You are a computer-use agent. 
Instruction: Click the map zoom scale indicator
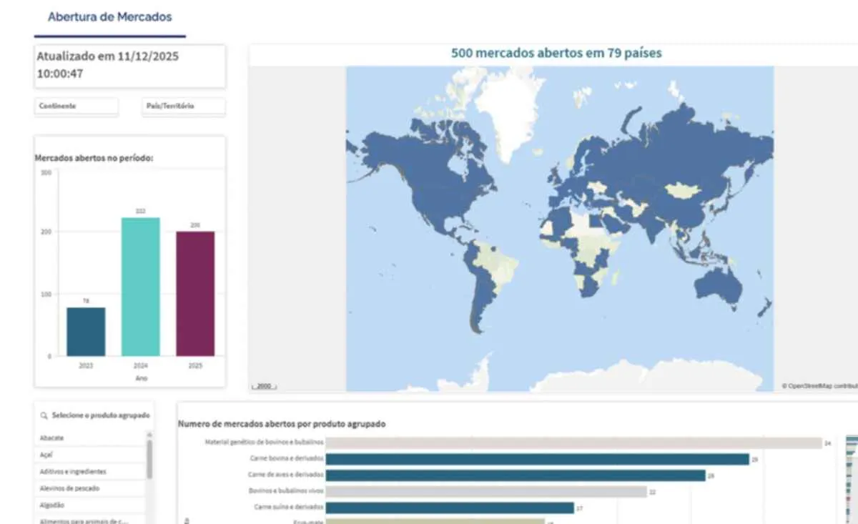click(262, 385)
